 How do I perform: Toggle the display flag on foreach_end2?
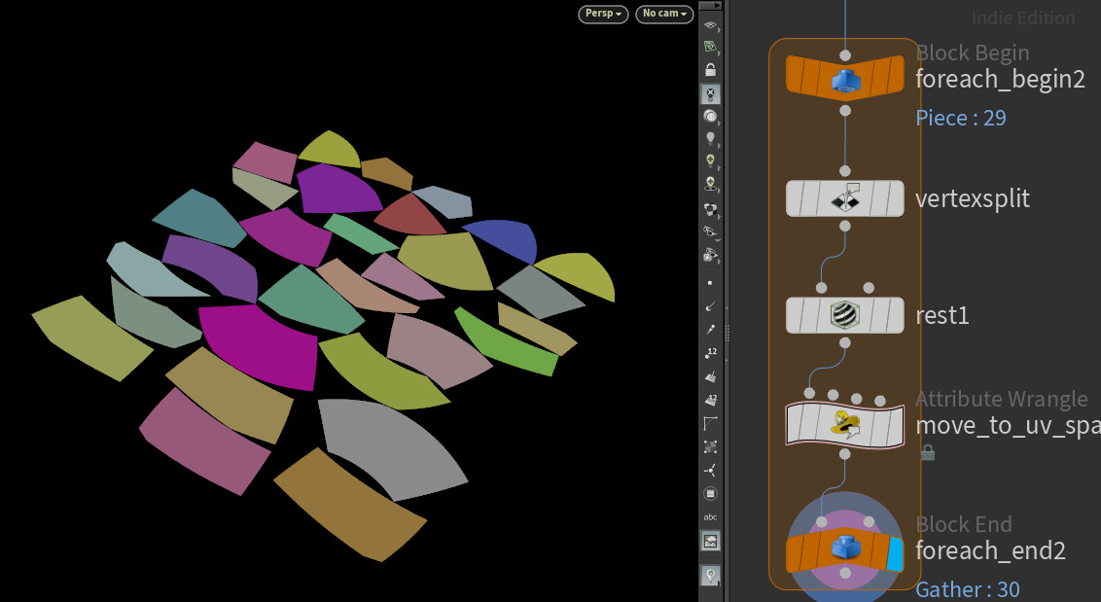click(896, 549)
